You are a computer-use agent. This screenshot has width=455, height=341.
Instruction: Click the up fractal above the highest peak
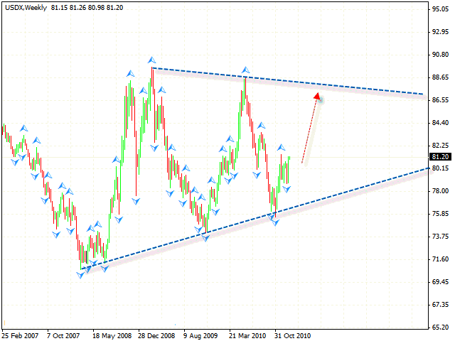pos(151,60)
